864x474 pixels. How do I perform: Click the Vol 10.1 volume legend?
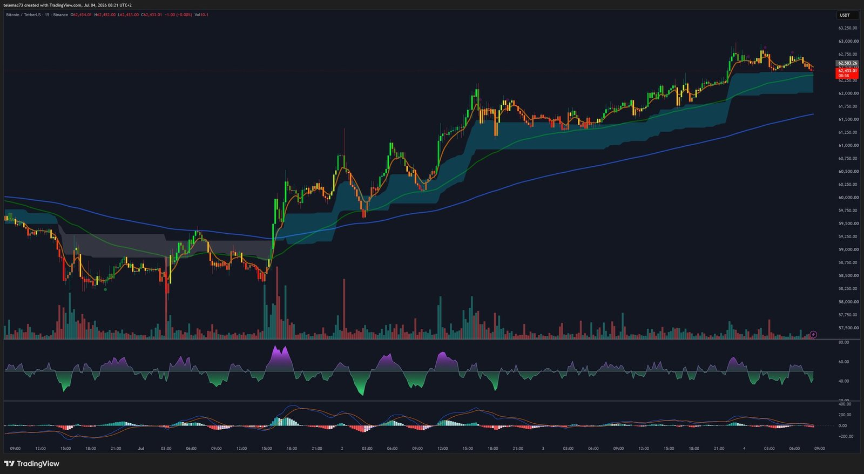pos(201,15)
